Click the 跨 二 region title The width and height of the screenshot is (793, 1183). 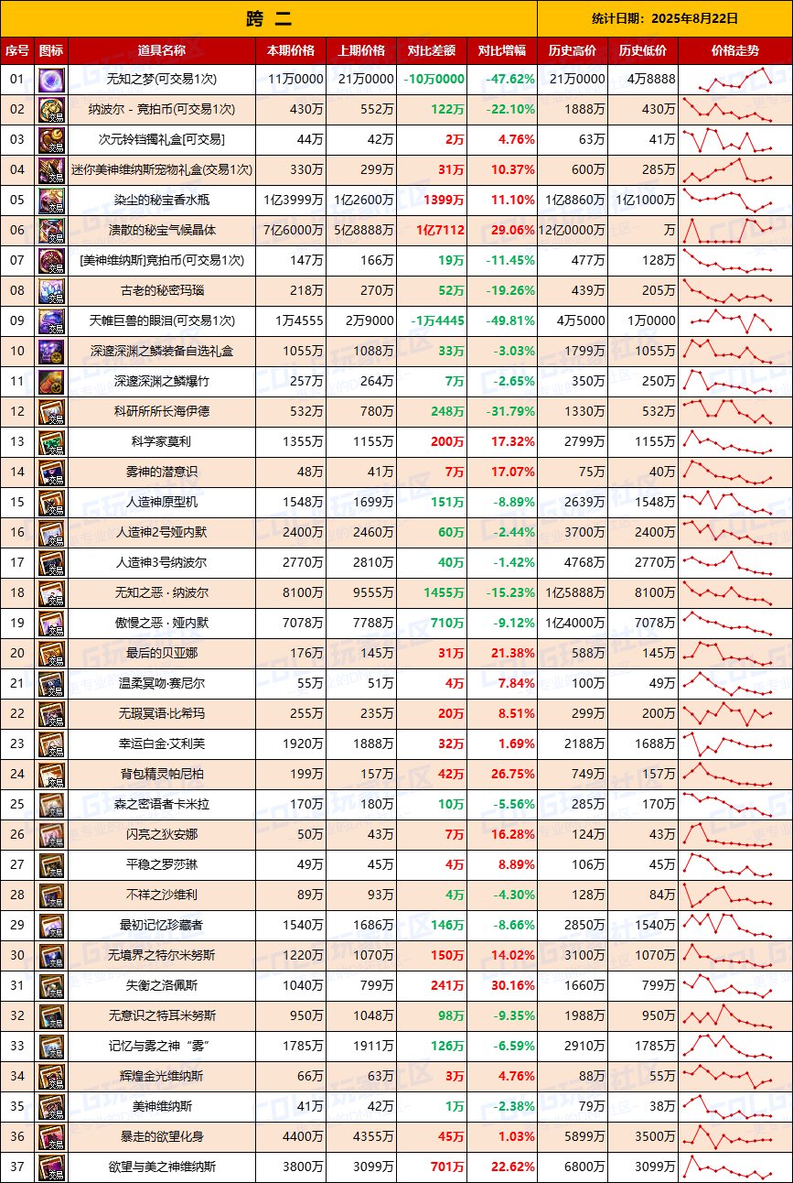coord(269,18)
